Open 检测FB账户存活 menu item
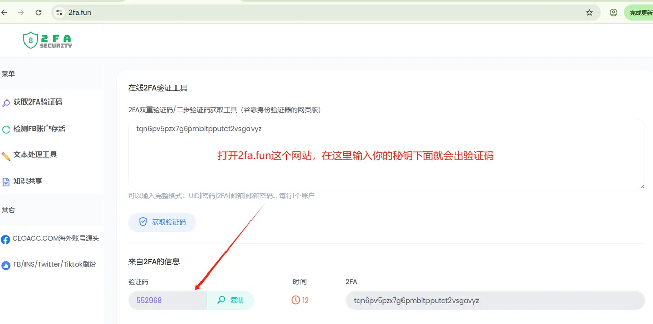The height and width of the screenshot is (324, 653). pos(39,129)
